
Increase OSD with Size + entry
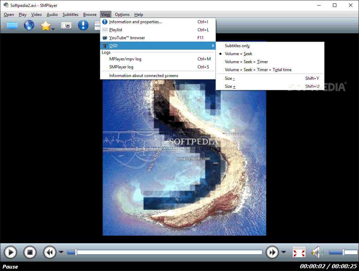pos(270,86)
